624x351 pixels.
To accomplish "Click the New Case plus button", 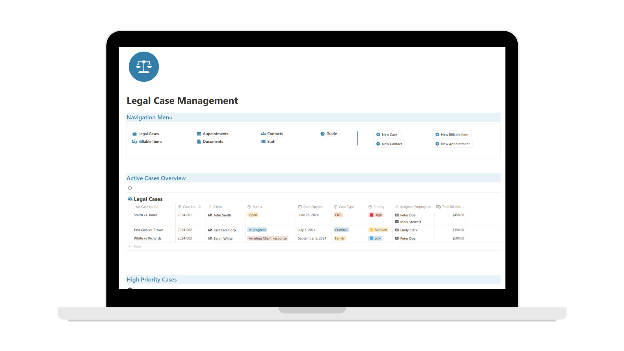I will click(379, 134).
